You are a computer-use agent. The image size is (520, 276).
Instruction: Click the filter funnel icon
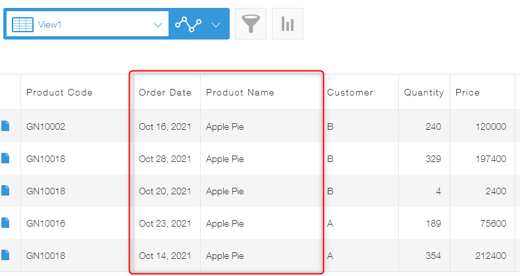tap(251, 24)
